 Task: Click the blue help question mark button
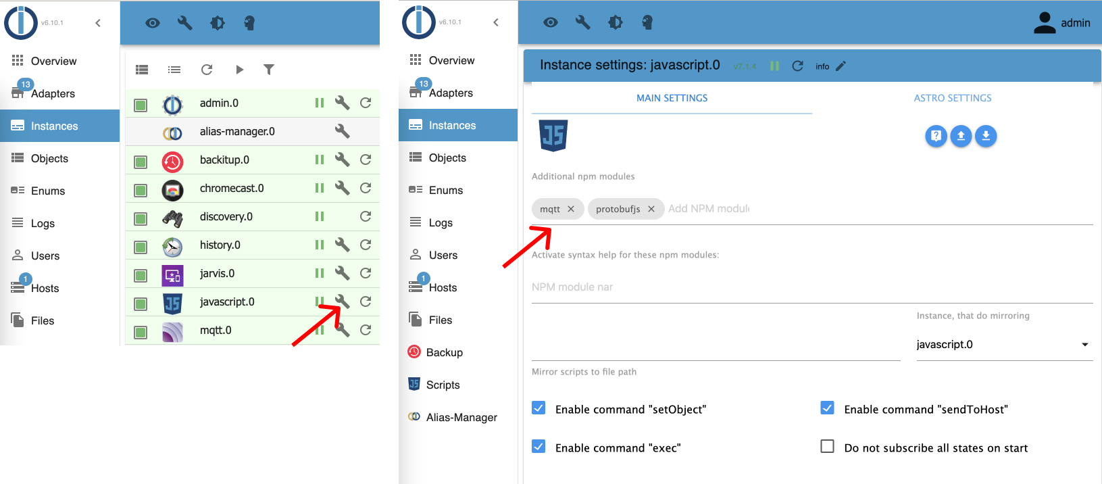936,136
